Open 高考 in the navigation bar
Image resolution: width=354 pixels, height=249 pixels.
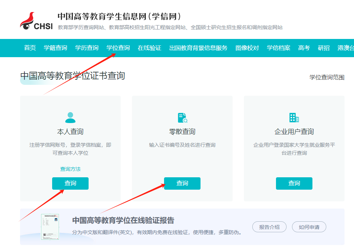coord(304,48)
